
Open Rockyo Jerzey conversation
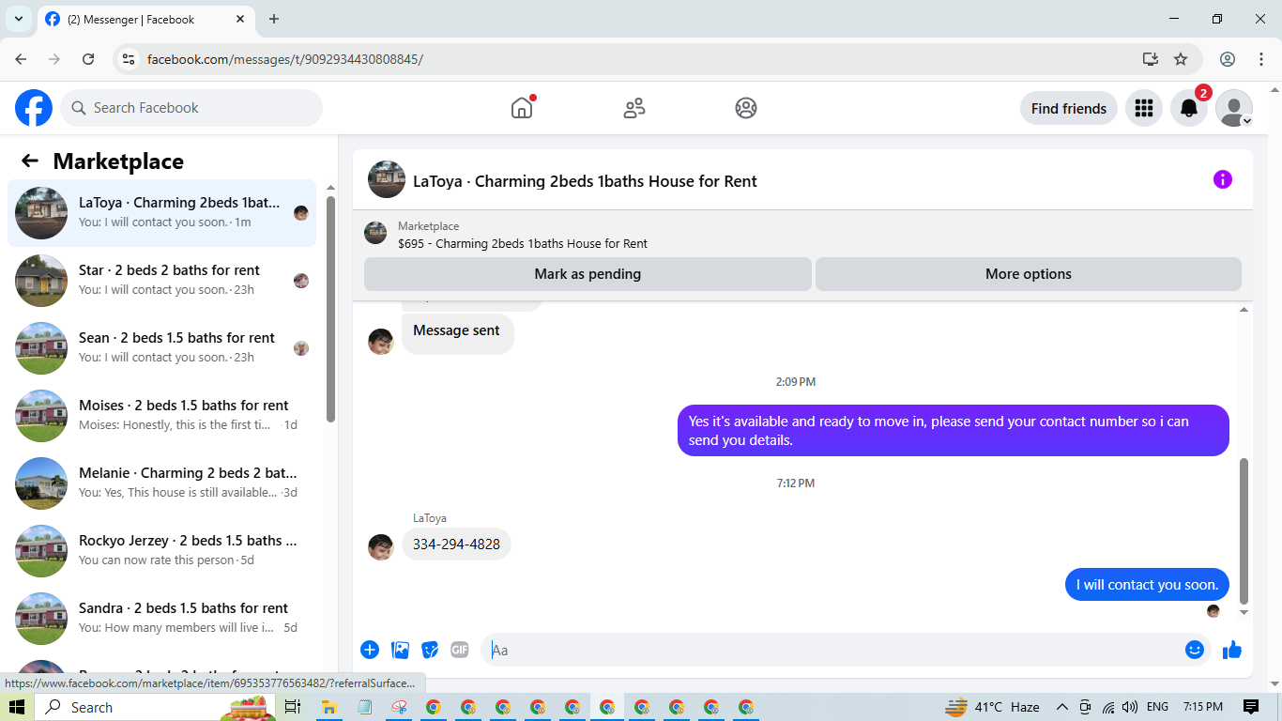[x=161, y=551]
